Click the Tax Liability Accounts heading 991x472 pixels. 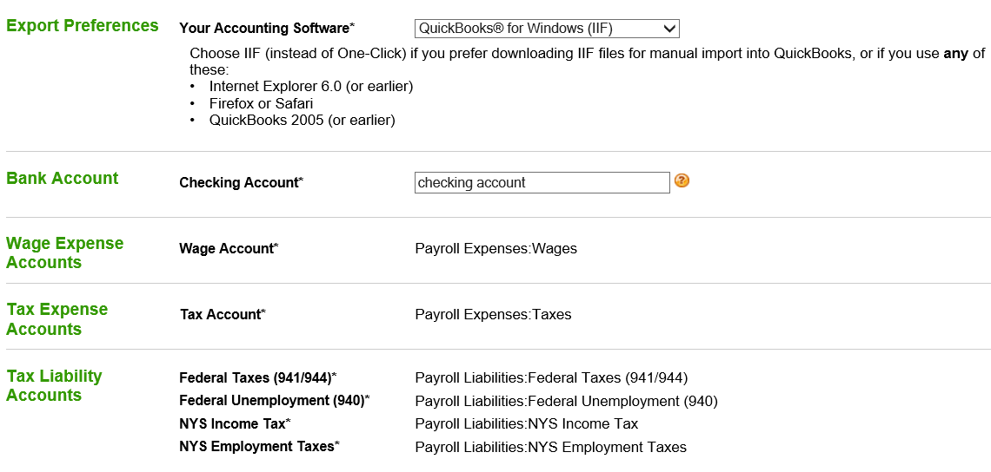(54, 385)
